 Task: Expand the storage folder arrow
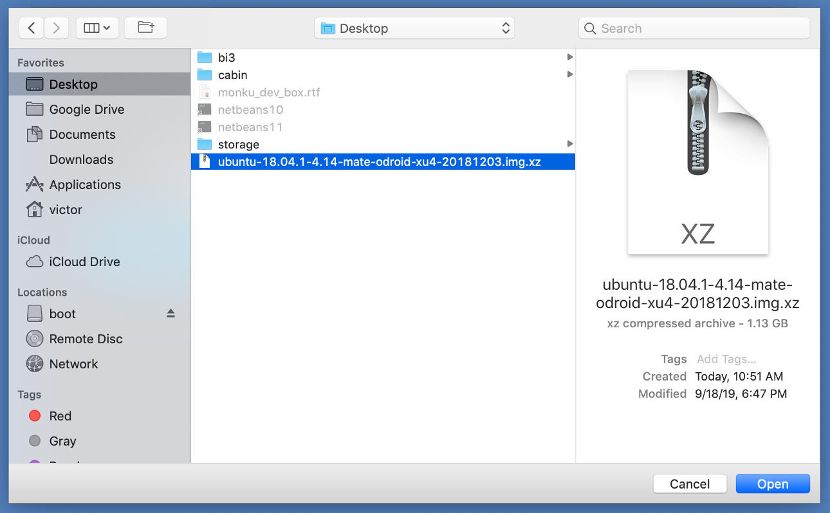(x=569, y=144)
